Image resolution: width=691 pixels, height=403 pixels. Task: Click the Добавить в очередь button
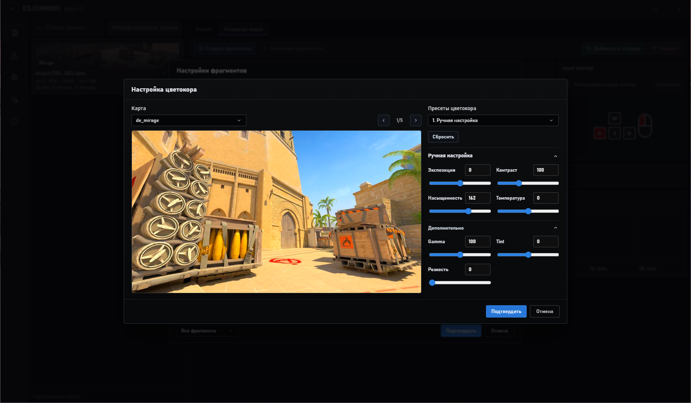tap(613, 48)
